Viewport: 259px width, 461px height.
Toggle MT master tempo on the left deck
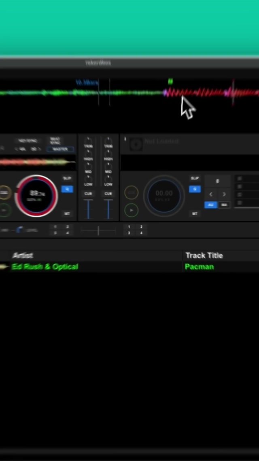point(67,213)
